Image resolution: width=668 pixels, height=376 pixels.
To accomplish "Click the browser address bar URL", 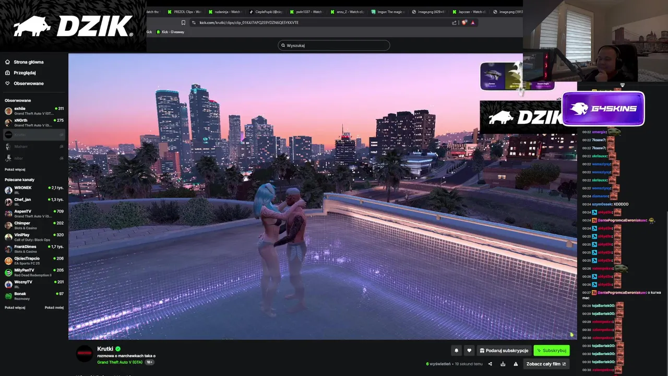I will point(249,22).
